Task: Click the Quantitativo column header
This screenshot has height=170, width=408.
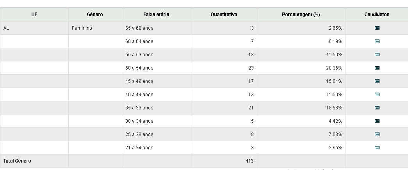Action: pyautogui.click(x=224, y=14)
